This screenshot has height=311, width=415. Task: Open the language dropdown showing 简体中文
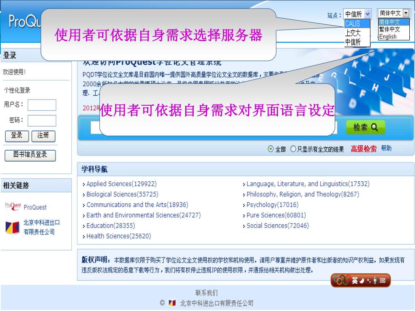(394, 13)
